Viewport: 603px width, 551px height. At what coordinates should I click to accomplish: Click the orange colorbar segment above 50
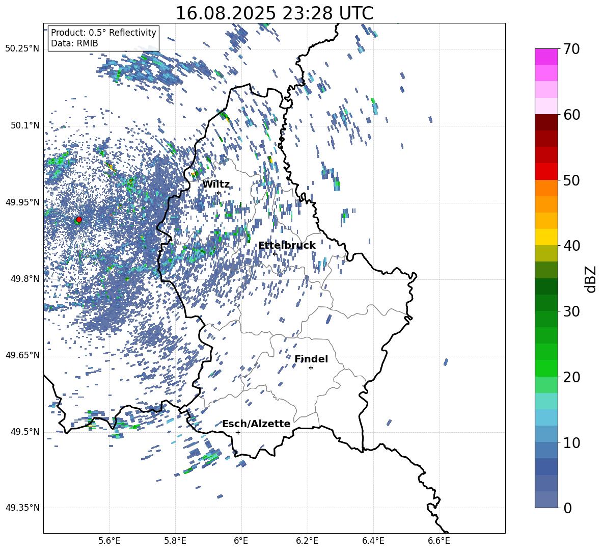546,188
